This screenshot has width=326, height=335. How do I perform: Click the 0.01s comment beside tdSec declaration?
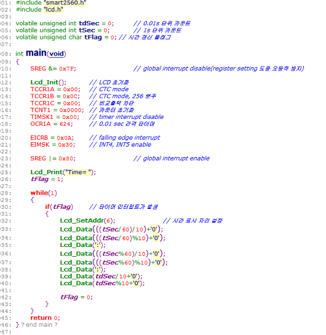pos(162,23)
